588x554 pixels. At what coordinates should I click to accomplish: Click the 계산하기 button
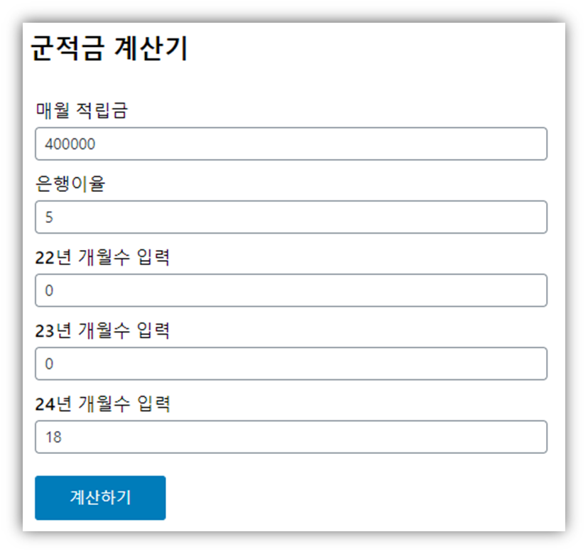(x=99, y=498)
